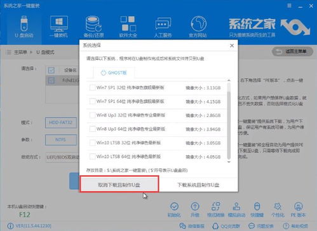
Task: Open the 软件大全 grid icon
Action: point(128,27)
